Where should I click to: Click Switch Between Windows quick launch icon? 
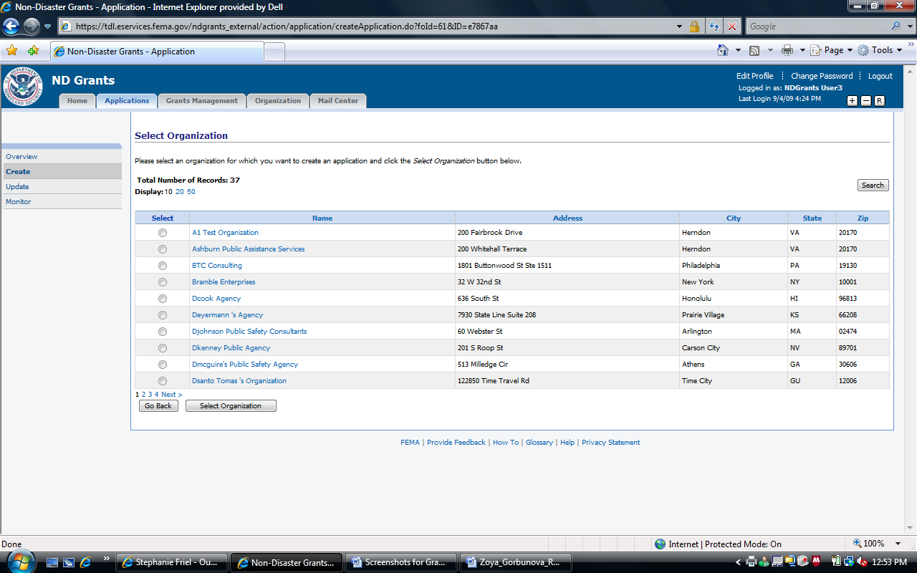tap(69, 562)
